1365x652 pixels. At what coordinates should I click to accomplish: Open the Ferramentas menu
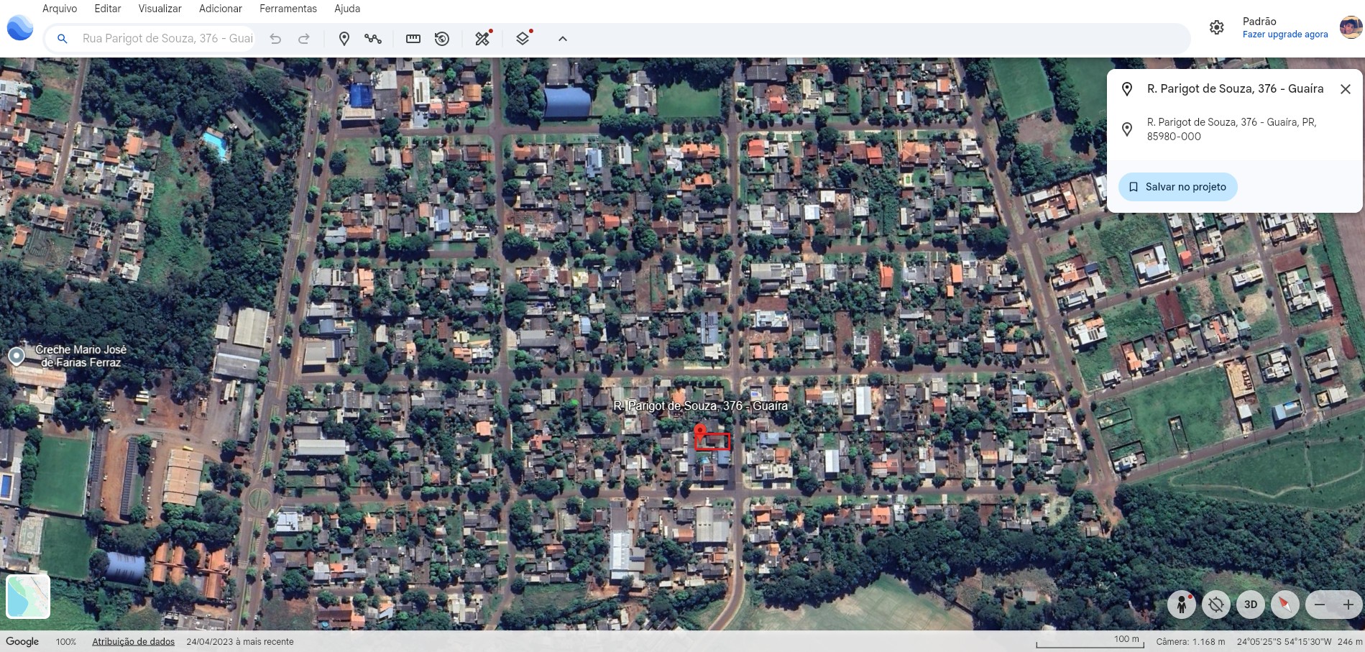[288, 9]
